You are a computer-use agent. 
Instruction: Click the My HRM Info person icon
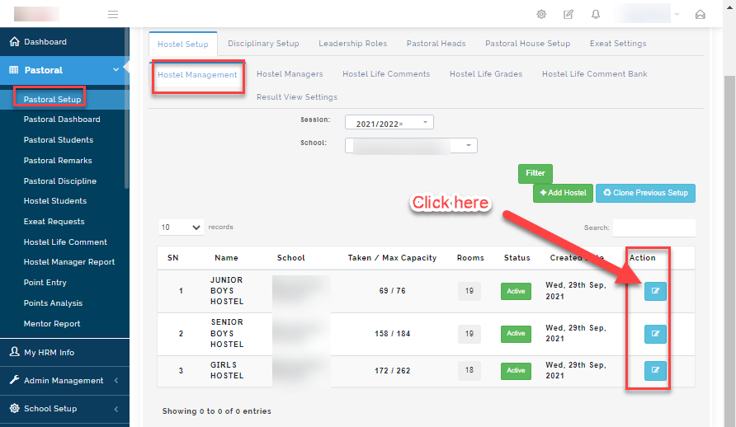point(15,352)
